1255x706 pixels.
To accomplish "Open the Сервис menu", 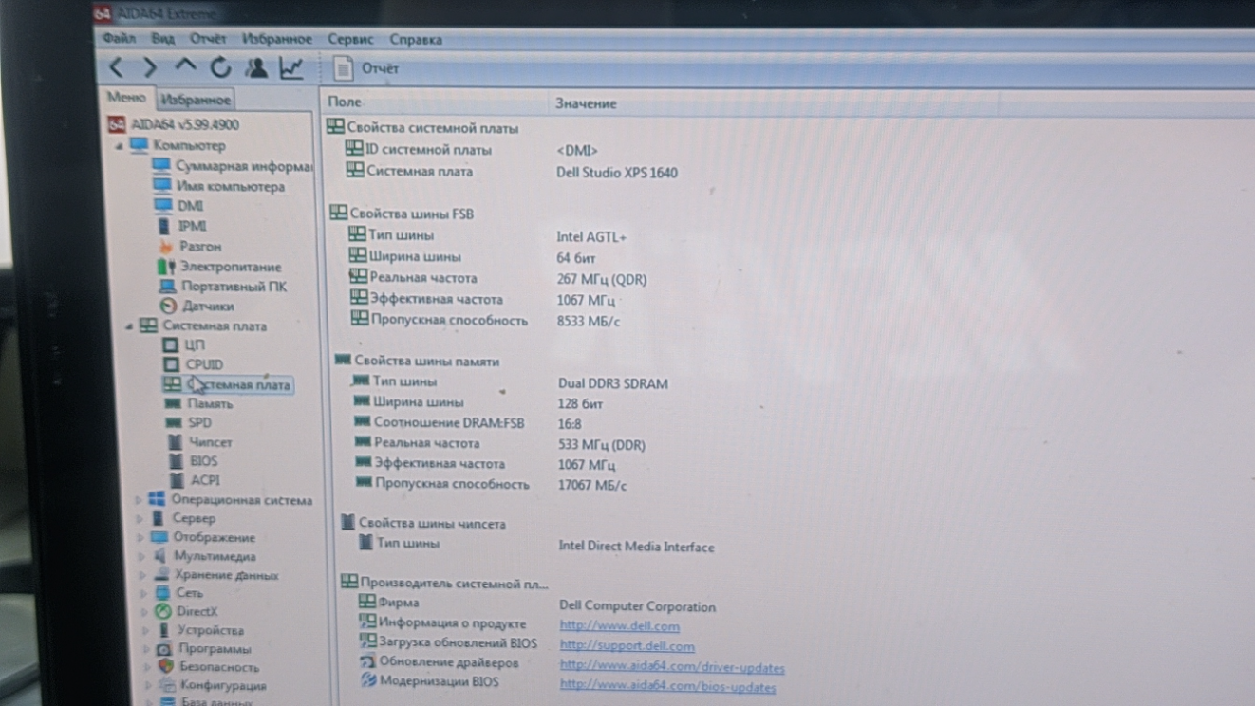I will pyautogui.click(x=350, y=39).
